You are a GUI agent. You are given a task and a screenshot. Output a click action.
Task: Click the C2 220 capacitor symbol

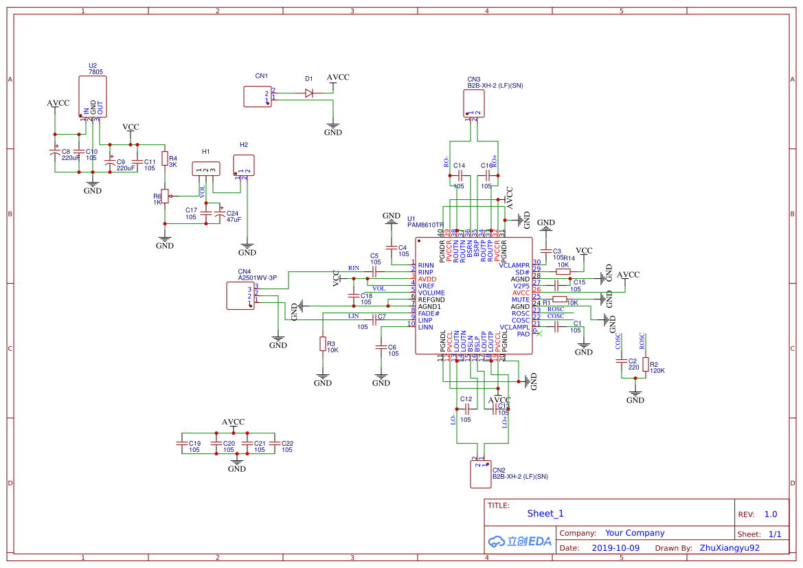point(622,361)
